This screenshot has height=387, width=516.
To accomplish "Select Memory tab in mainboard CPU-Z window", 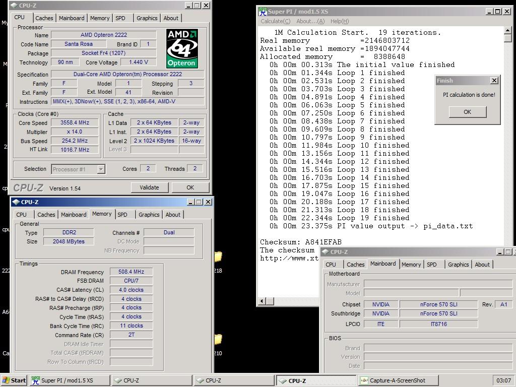I will point(411,265).
